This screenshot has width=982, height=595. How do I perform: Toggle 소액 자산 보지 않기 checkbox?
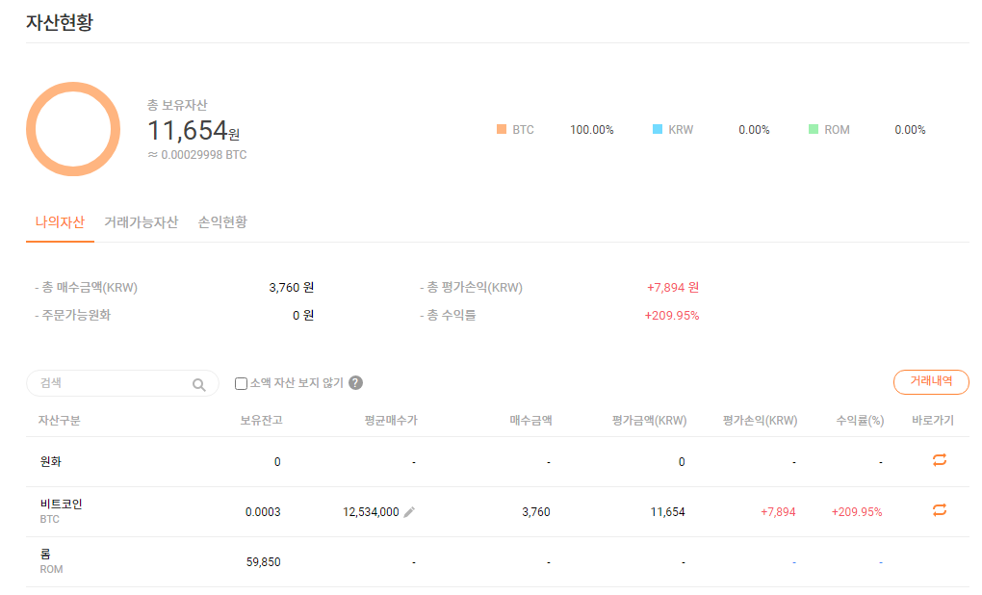click(242, 383)
